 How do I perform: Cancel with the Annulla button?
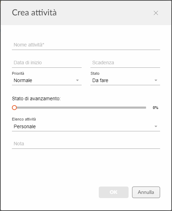point(146,192)
